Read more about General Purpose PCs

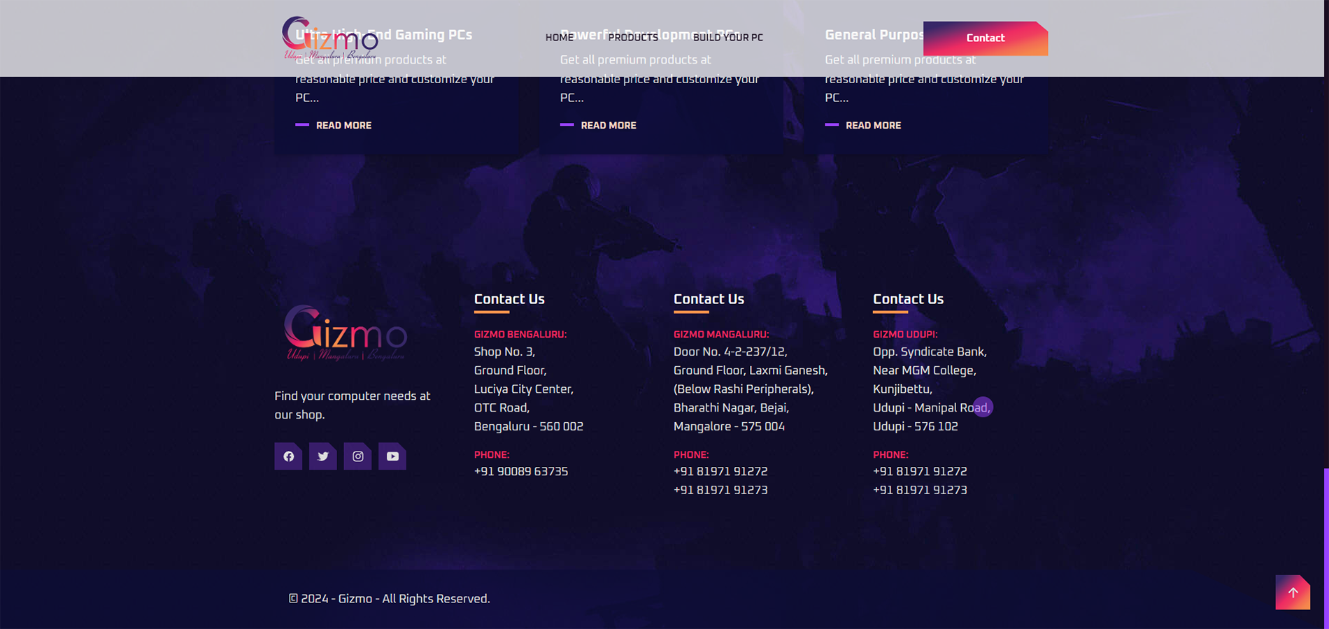(872, 126)
